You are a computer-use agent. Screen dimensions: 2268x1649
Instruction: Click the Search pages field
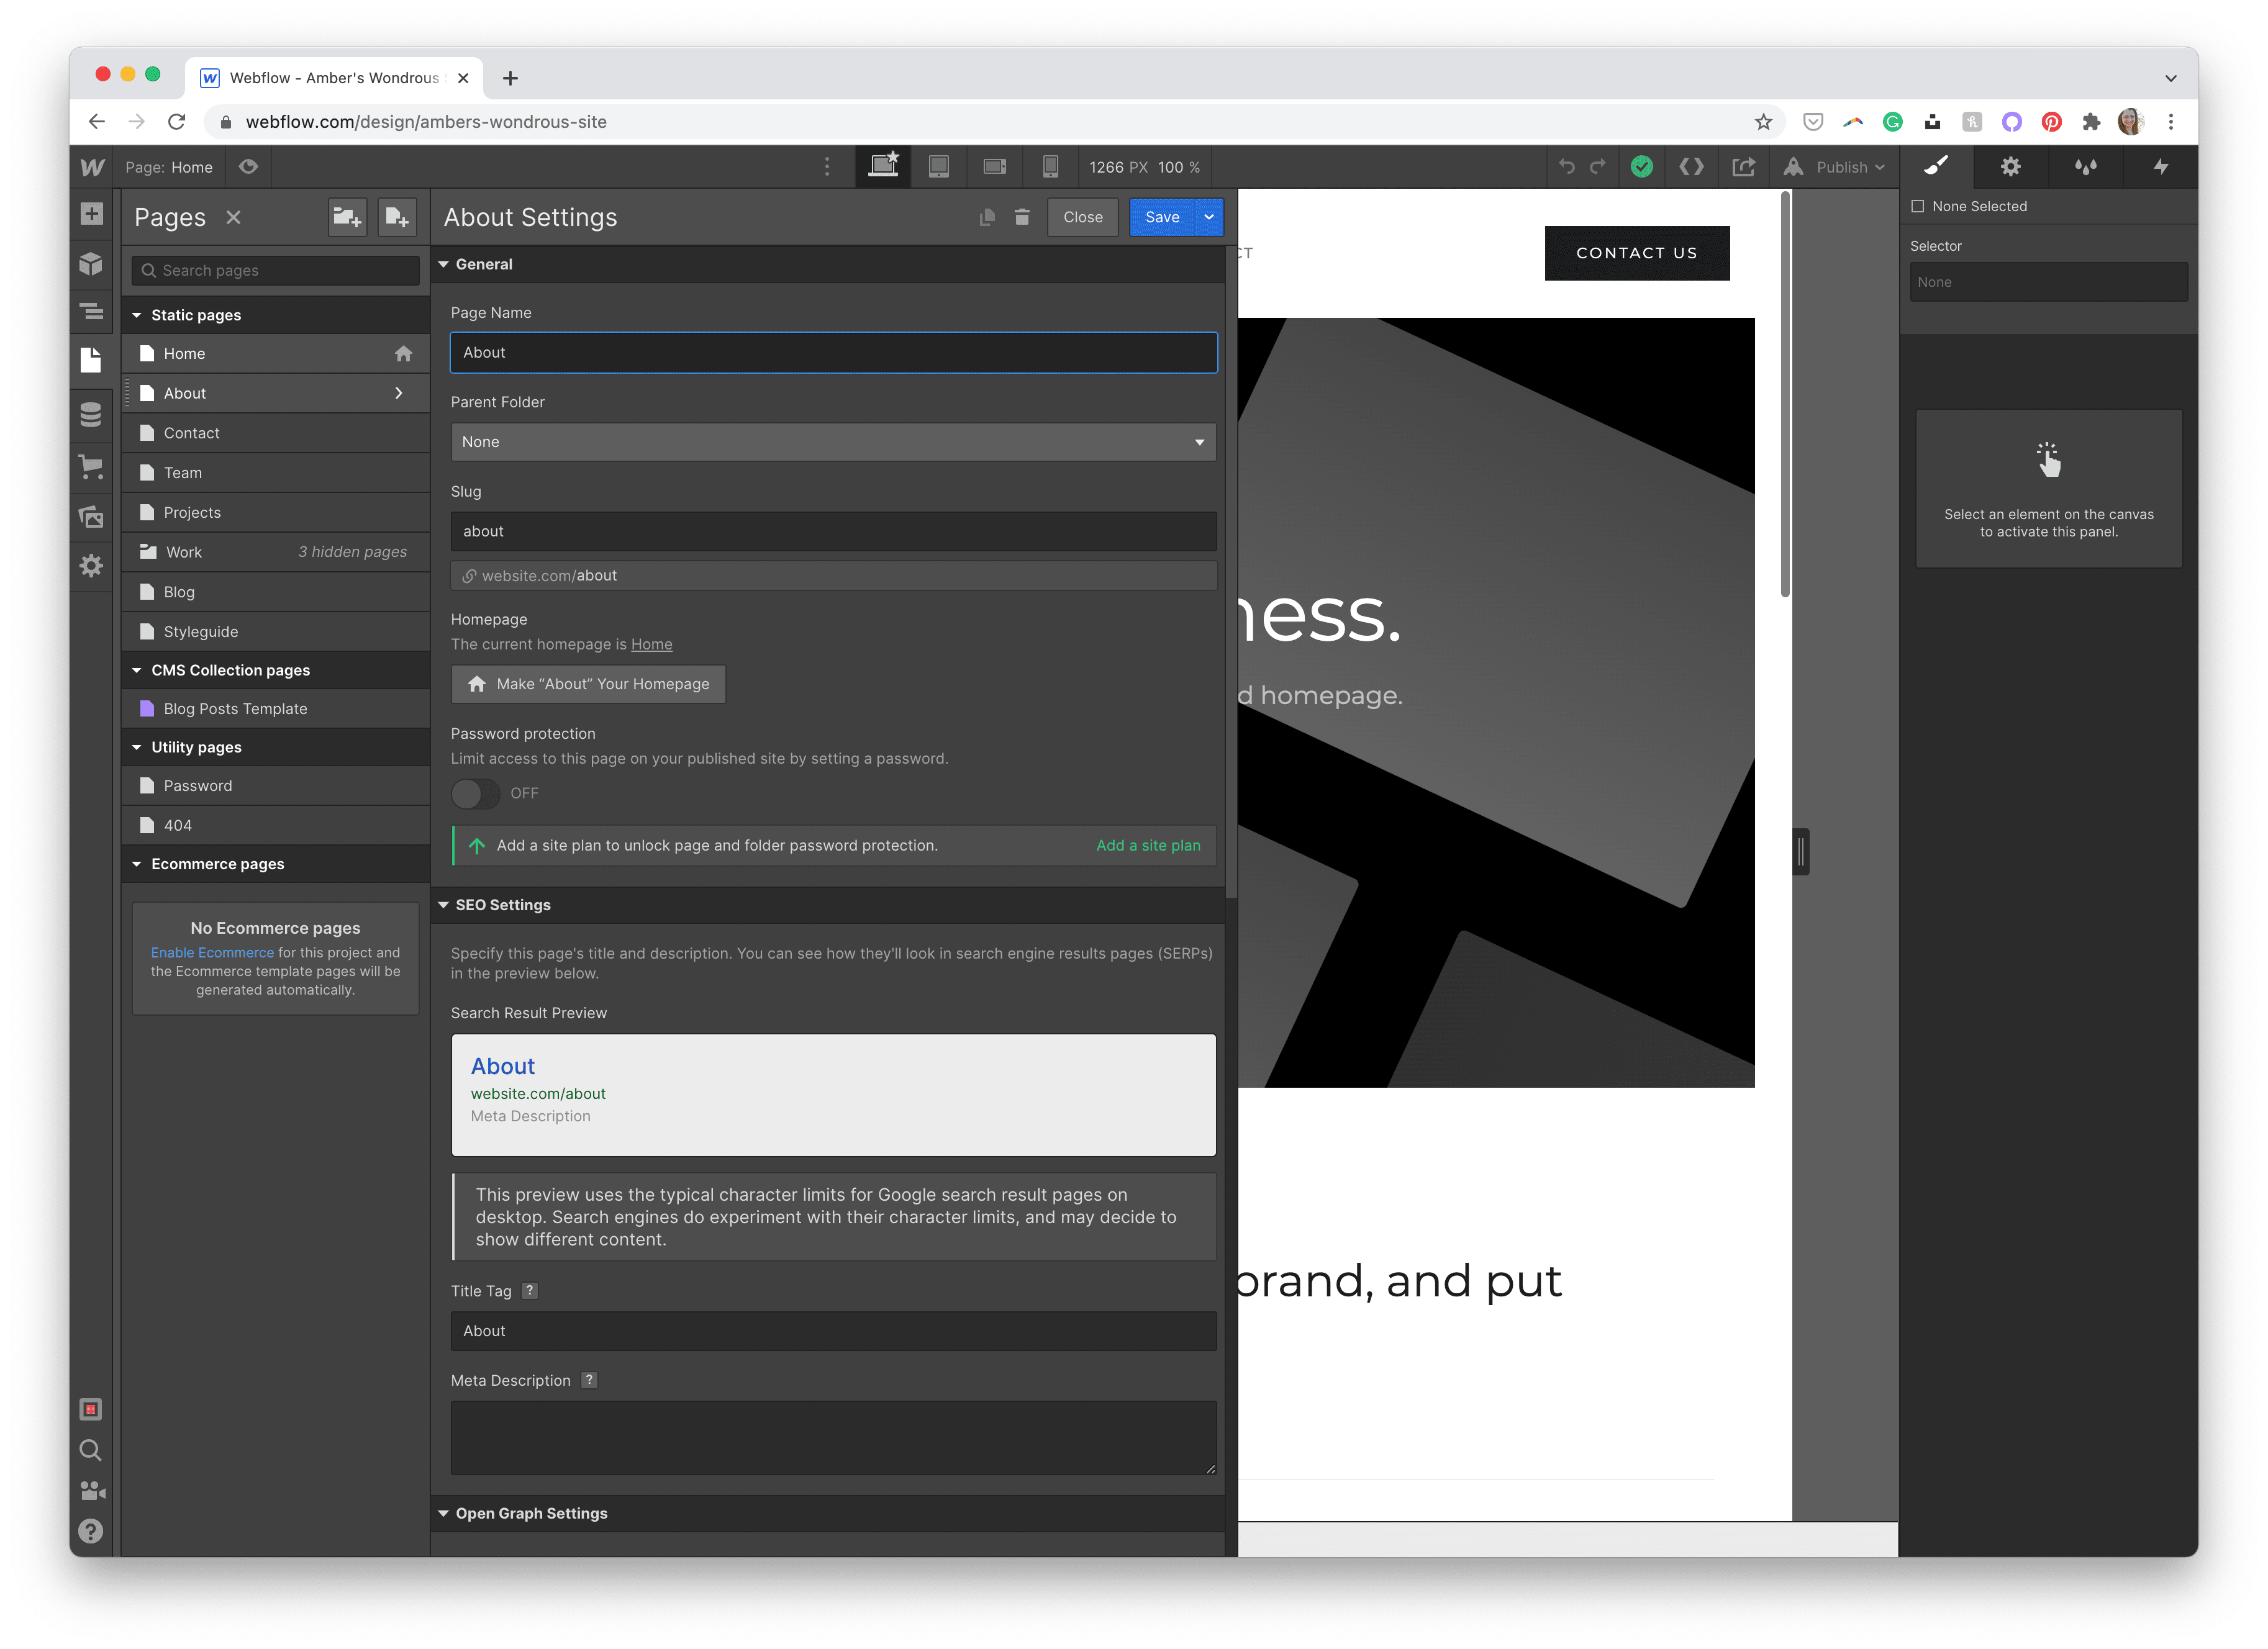pos(275,270)
